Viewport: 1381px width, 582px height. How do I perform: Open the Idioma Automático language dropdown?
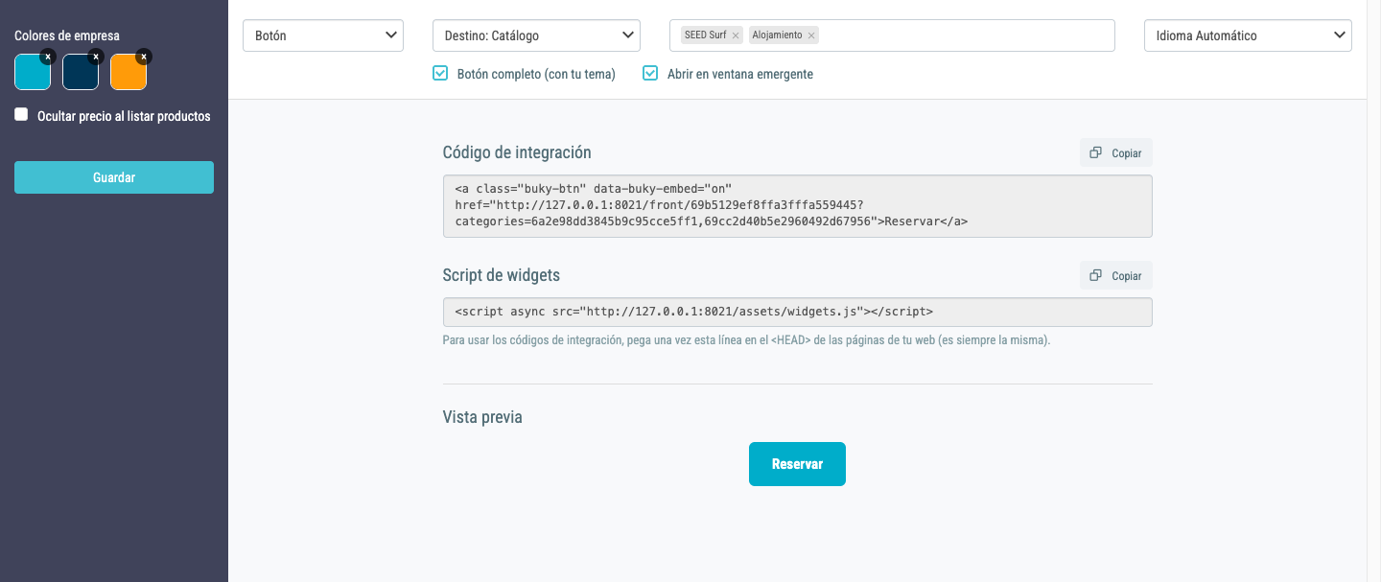(1248, 35)
